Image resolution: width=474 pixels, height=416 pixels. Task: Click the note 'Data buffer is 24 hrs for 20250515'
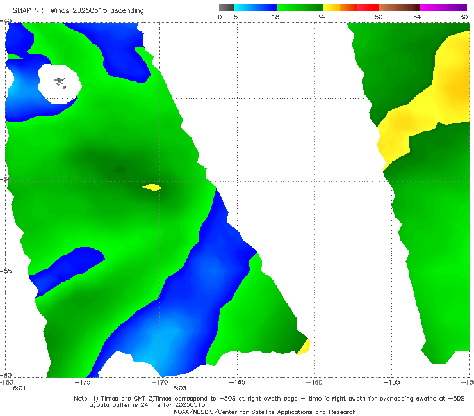point(147,405)
